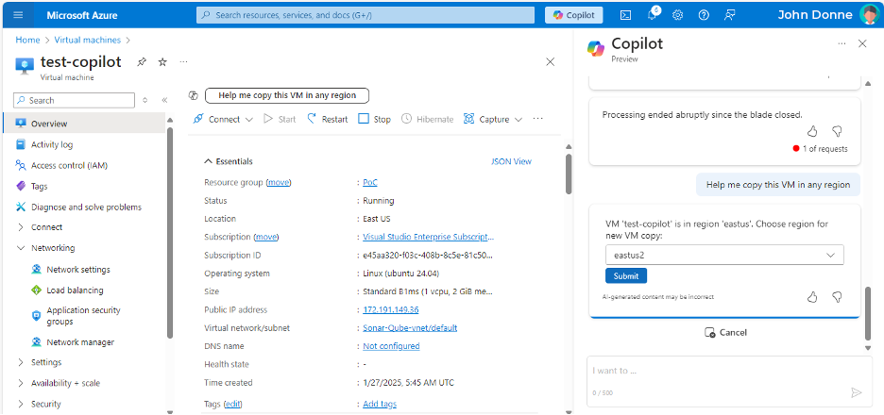Open the feedback icon in top bar
884x415 pixels.
729,15
